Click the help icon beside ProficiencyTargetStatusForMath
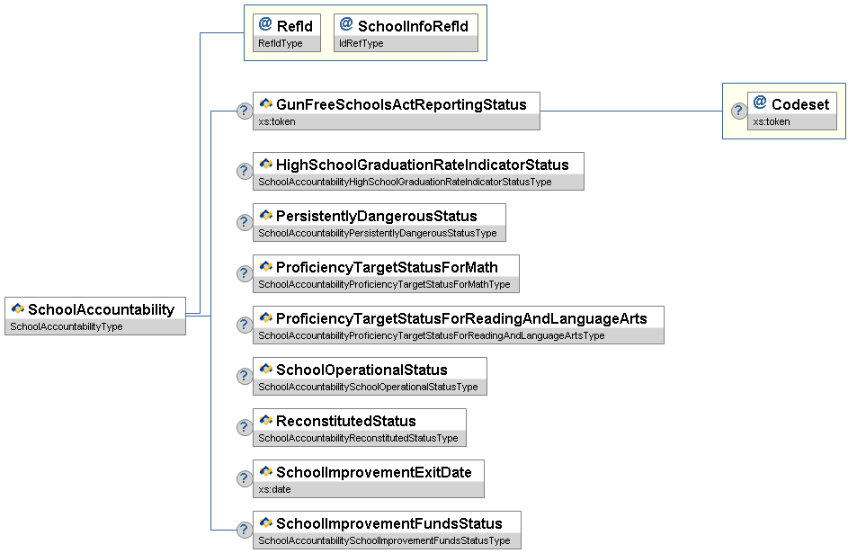The image size is (866, 553). click(243, 274)
